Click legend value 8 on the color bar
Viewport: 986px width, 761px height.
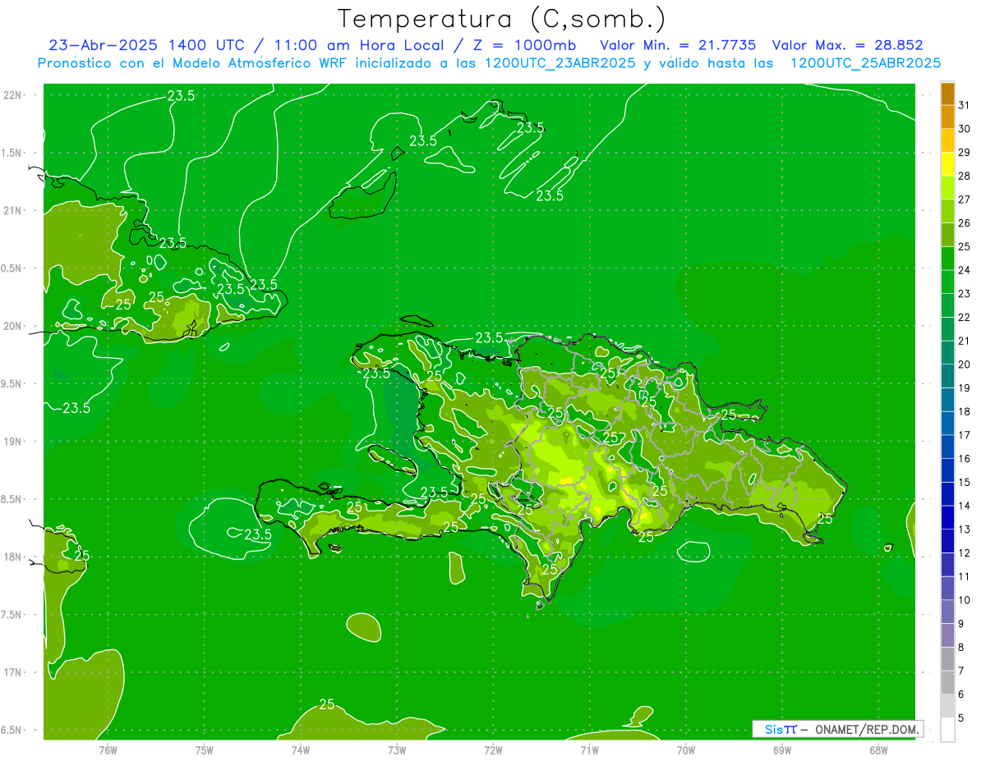click(x=961, y=648)
